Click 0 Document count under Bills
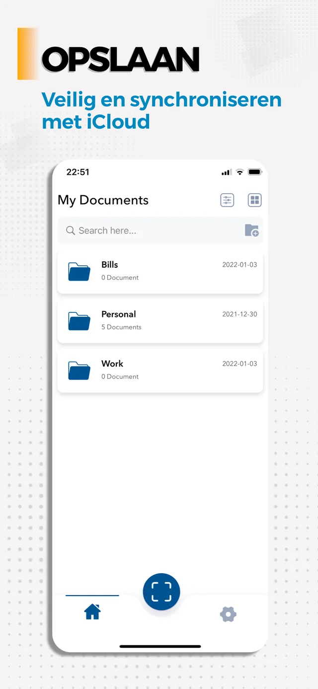 click(120, 278)
